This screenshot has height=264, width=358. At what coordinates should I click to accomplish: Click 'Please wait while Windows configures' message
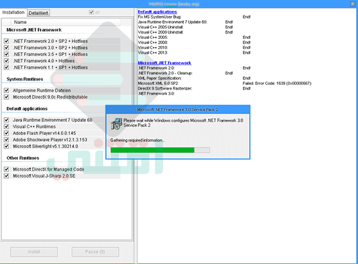[183, 123]
